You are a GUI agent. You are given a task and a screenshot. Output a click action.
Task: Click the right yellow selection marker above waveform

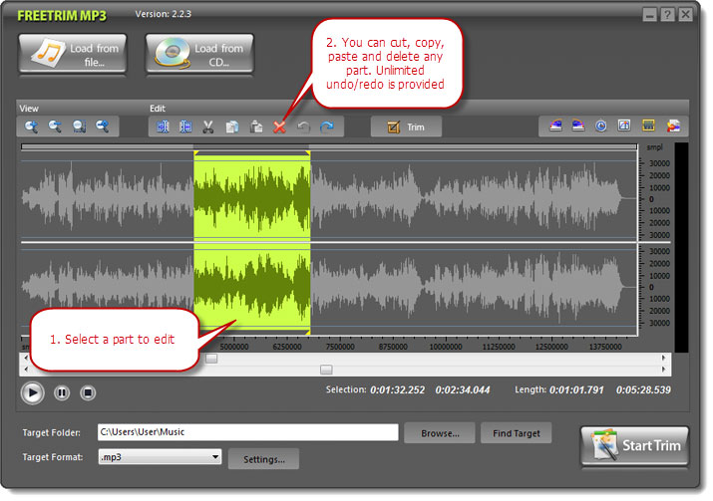(308, 153)
